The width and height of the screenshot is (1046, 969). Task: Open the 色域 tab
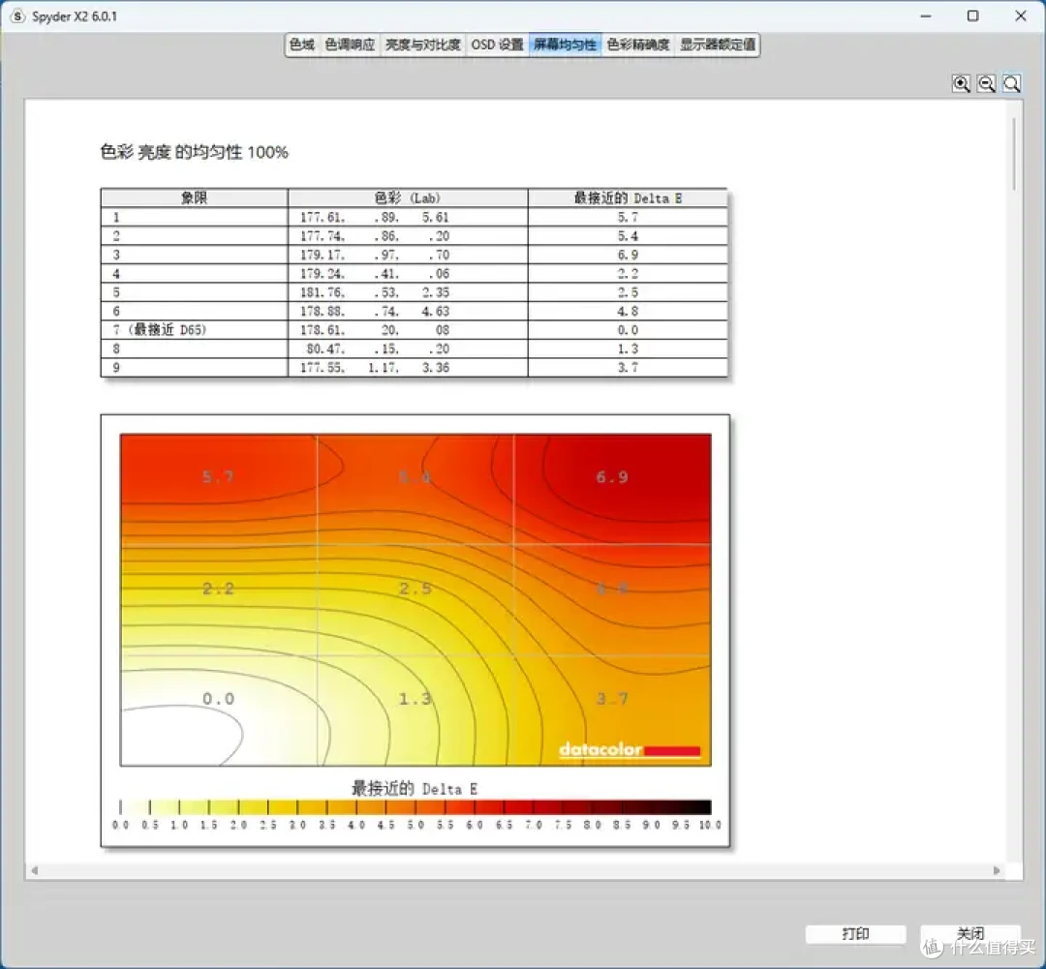pyautogui.click(x=301, y=45)
